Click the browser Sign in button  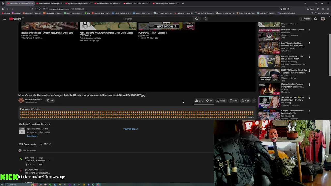311,9
